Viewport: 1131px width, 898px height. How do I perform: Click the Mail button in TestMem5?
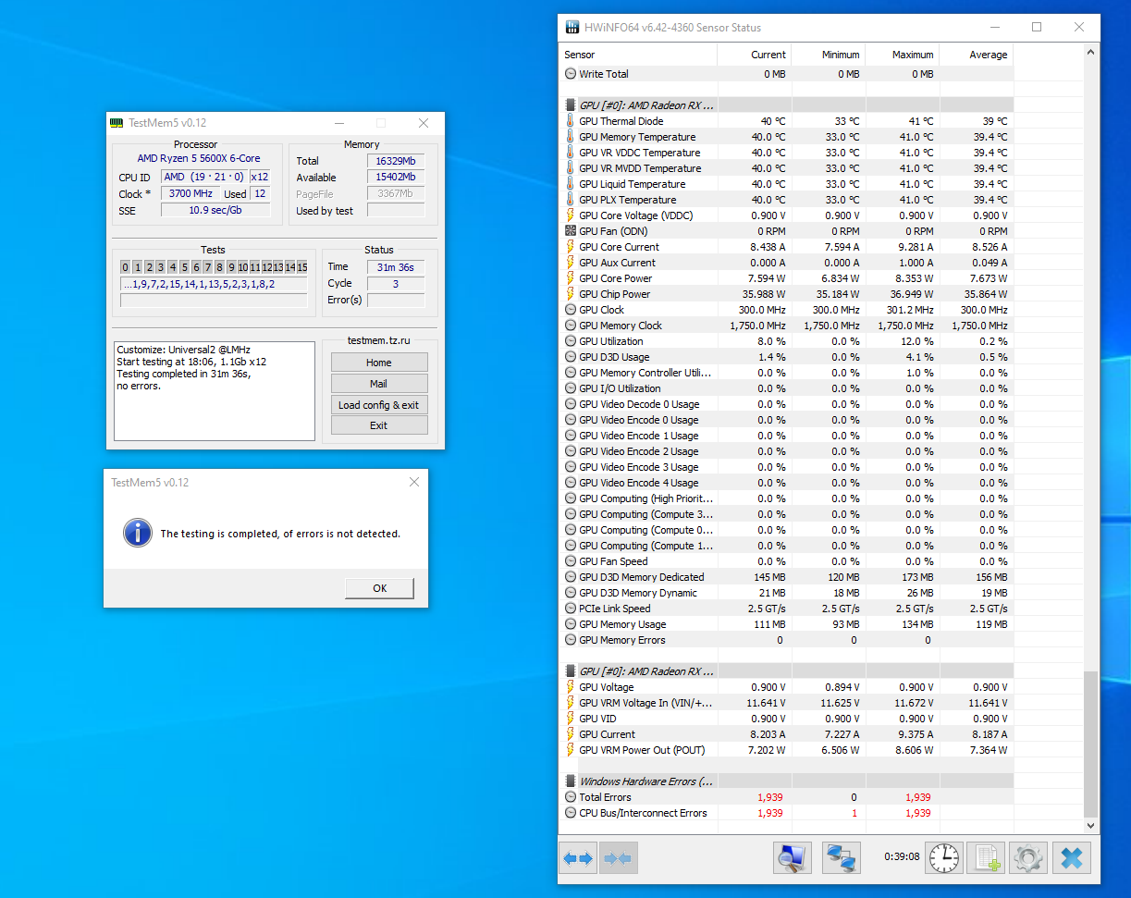click(x=379, y=384)
